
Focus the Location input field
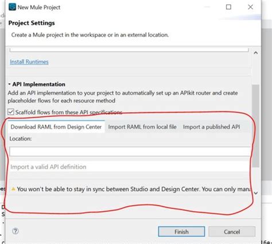coord(130,152)
